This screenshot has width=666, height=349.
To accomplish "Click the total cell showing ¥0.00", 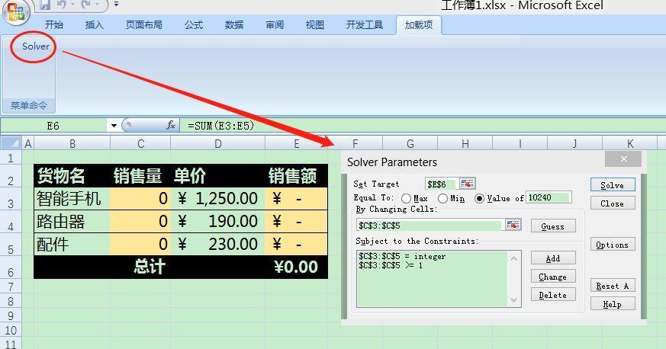I will [297, 267].
